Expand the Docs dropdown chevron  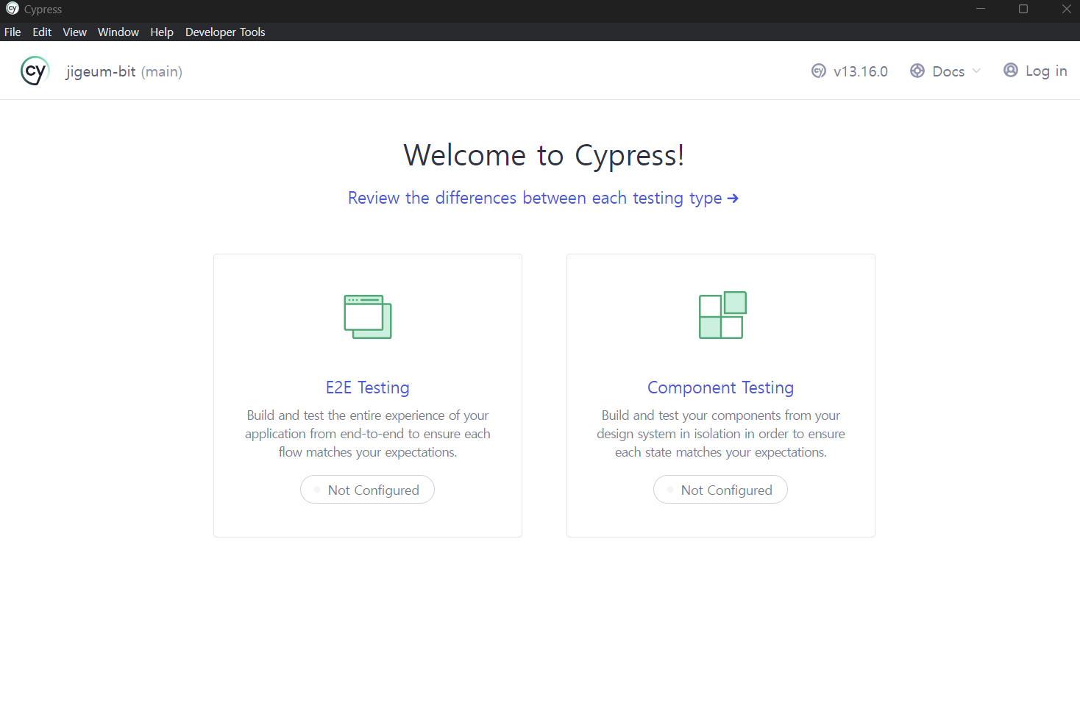976,71
